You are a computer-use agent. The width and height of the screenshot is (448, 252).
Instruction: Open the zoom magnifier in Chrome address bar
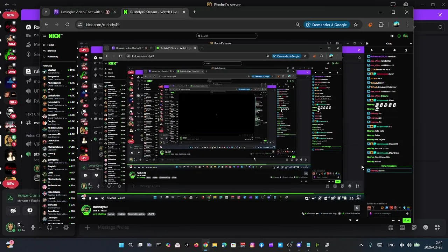[297, 24]
